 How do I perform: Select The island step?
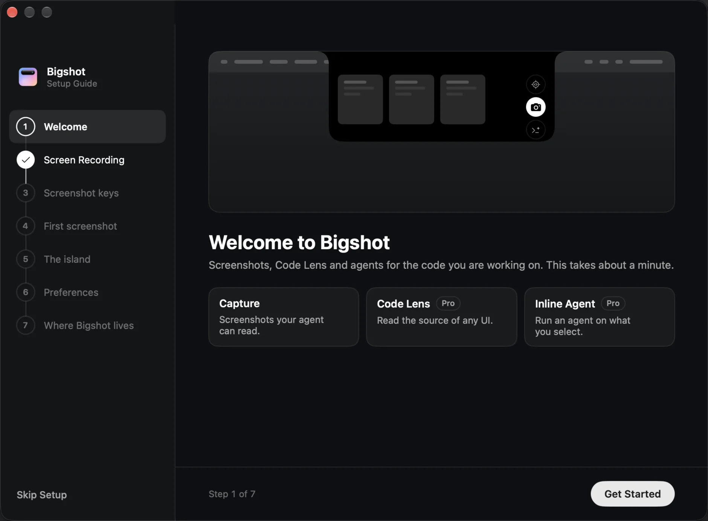click(x=87, y=259)
